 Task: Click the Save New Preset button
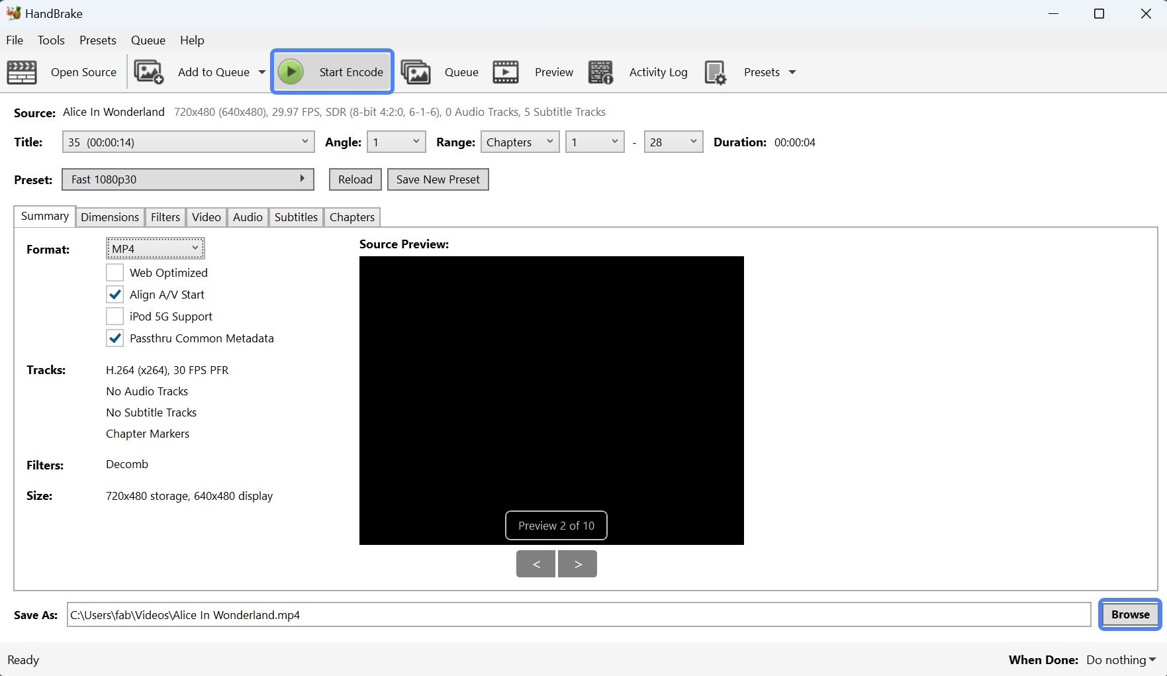pyautogui.click(x=438, y=179)
